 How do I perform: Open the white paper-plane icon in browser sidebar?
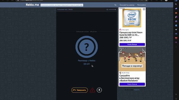point(176,30)
